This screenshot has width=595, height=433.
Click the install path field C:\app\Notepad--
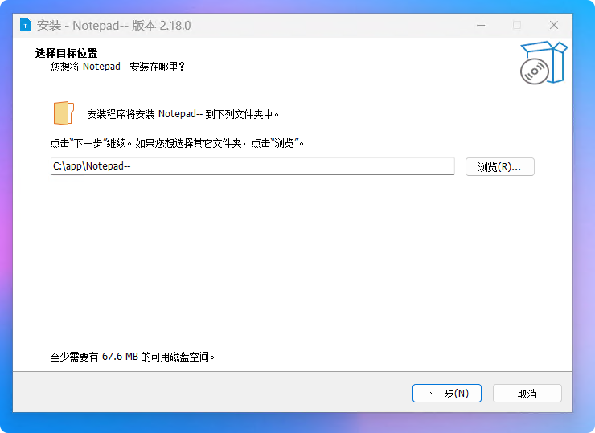(x=252, y=166)
